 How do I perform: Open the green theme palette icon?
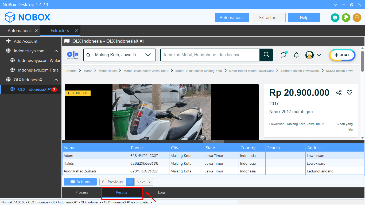click(x=346, y=17)
